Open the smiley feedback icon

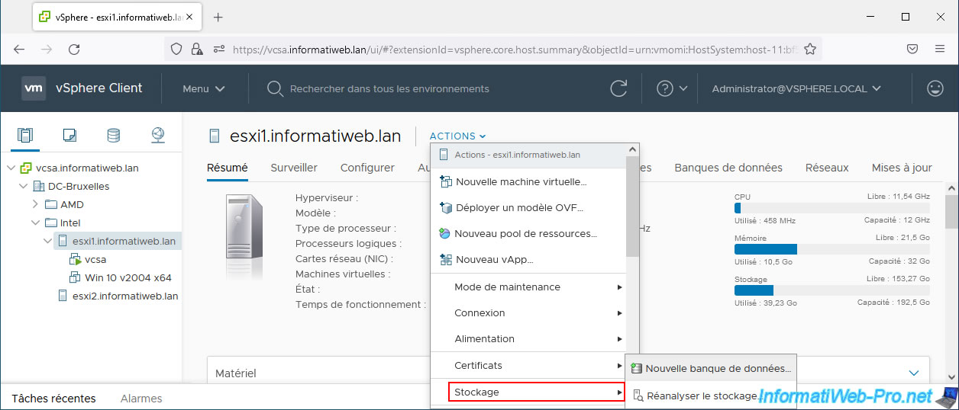coord(935,88)
